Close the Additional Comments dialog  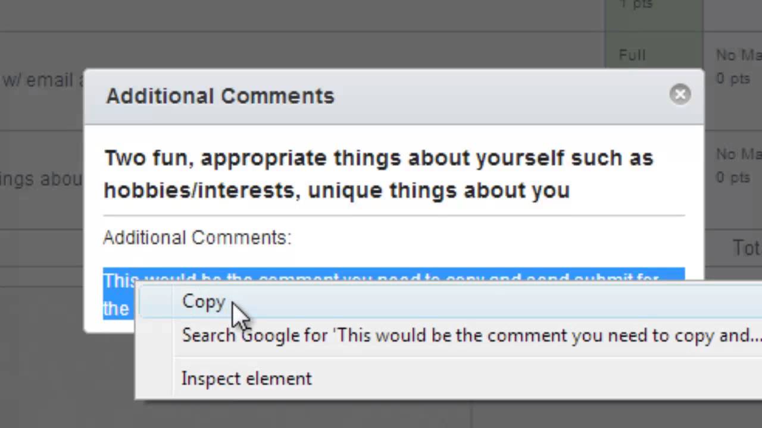point(680,95)
